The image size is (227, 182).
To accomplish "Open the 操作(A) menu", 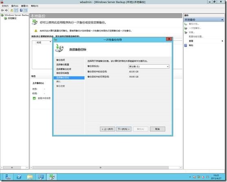I will [15, 6].
